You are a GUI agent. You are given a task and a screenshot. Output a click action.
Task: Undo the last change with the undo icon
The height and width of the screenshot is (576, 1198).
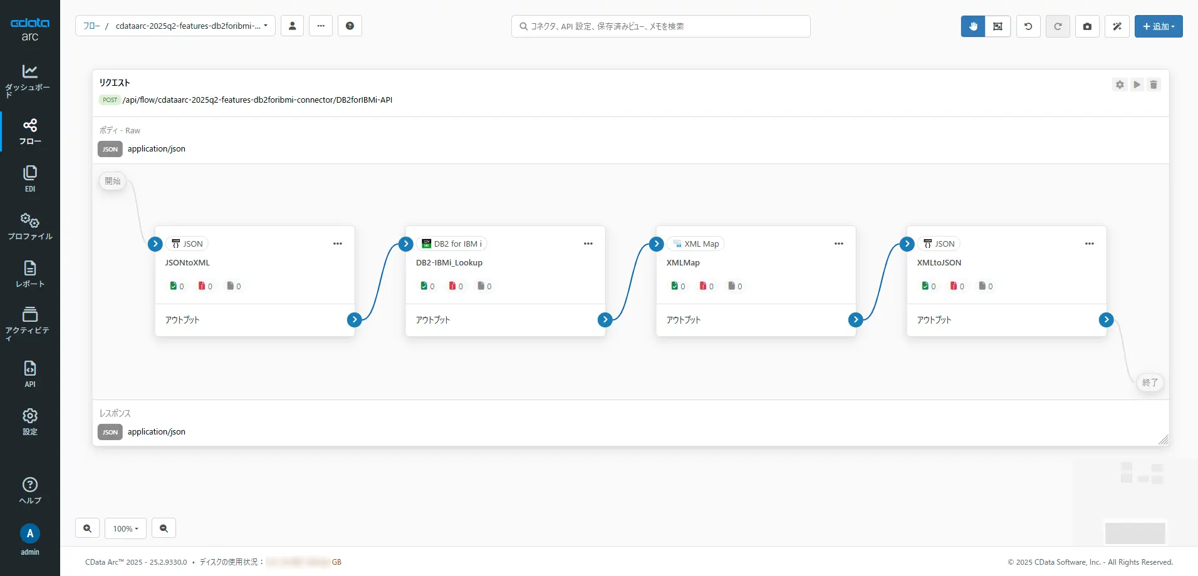pyautogui.click(x=1028, y=26)
